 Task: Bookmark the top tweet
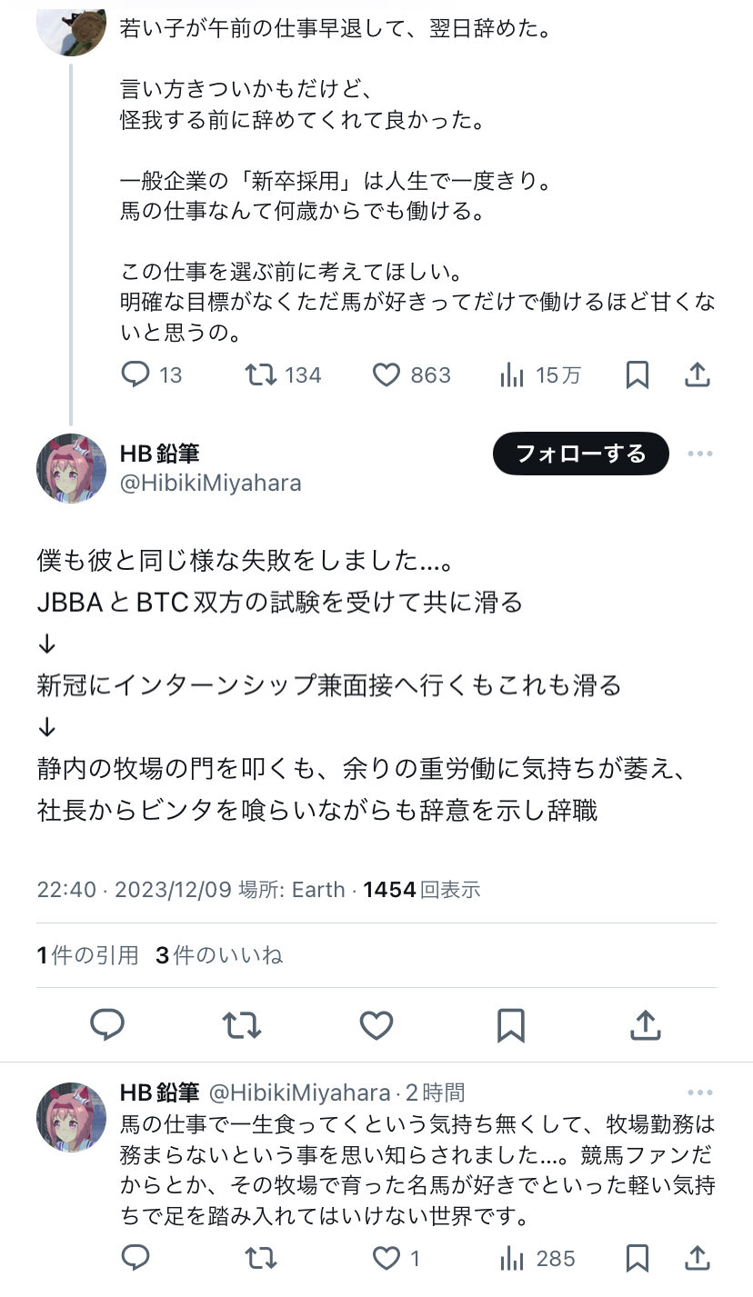point(638,374)
